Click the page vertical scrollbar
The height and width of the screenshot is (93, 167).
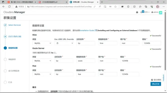pyautogui.click(x=165, y=41)
